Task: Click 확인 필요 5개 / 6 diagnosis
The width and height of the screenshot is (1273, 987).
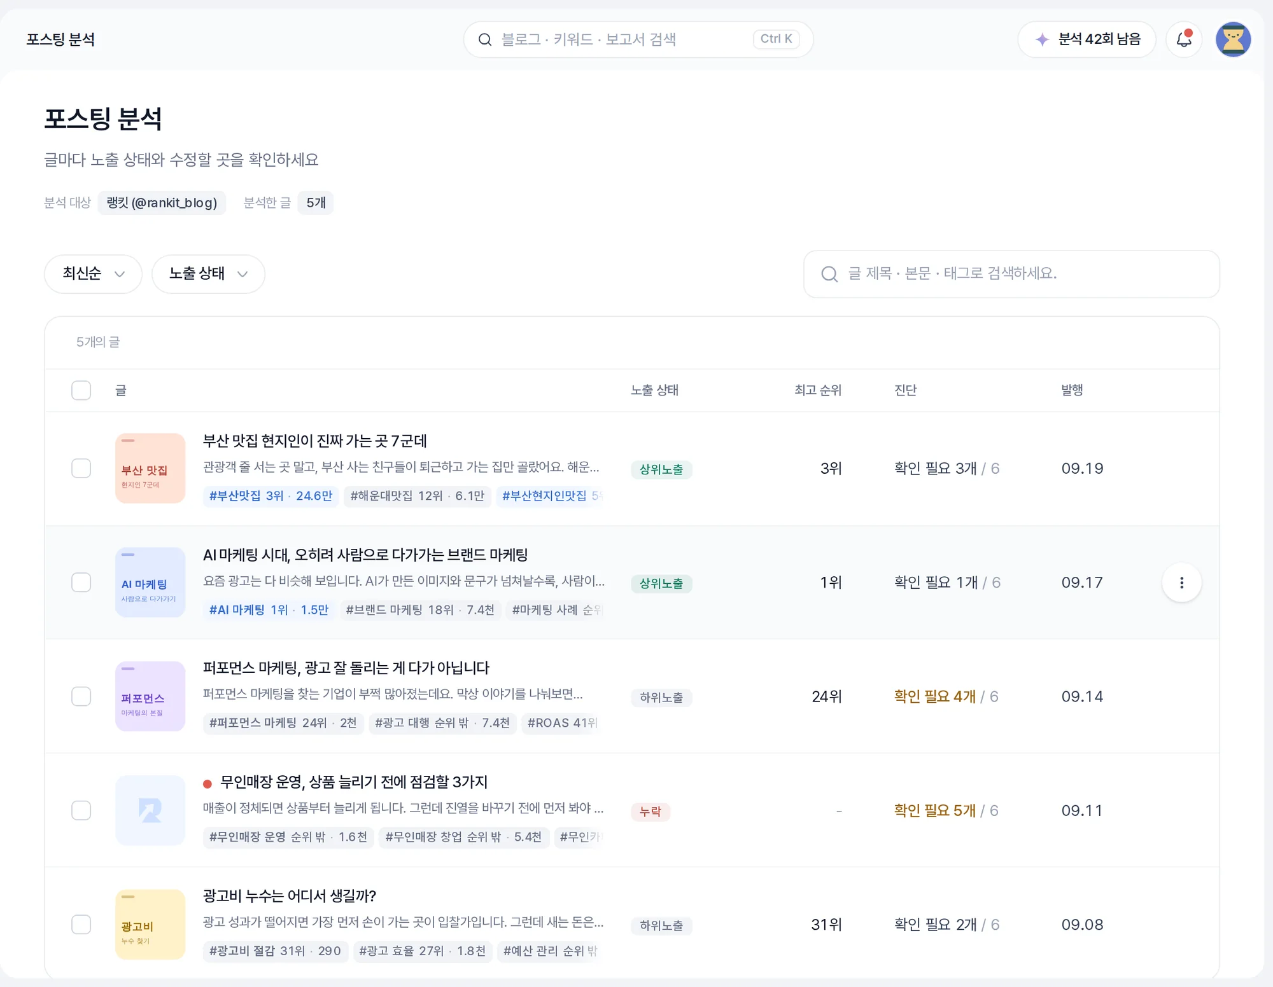Action: (946, 810)
